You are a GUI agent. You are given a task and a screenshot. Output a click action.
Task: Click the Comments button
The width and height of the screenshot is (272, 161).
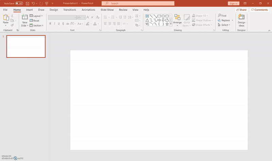click(259, 10)
